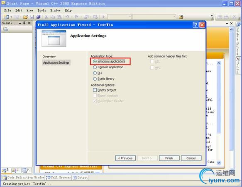The width and height of the screenshot is (242, 187).
Task: Open the Redo history dropdown arrow
Action: 81,17
